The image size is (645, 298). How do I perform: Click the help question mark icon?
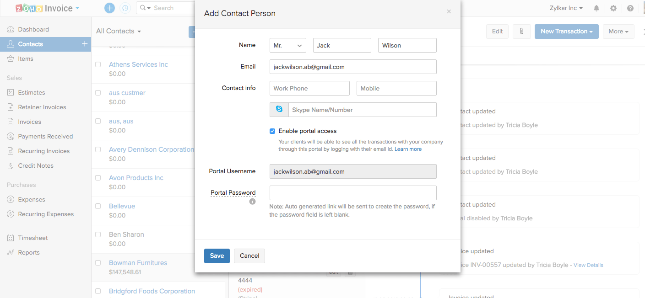[630, 8]
